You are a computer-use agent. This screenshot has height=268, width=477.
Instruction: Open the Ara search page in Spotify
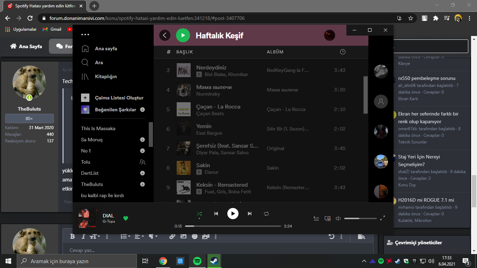tap(92, 62)
